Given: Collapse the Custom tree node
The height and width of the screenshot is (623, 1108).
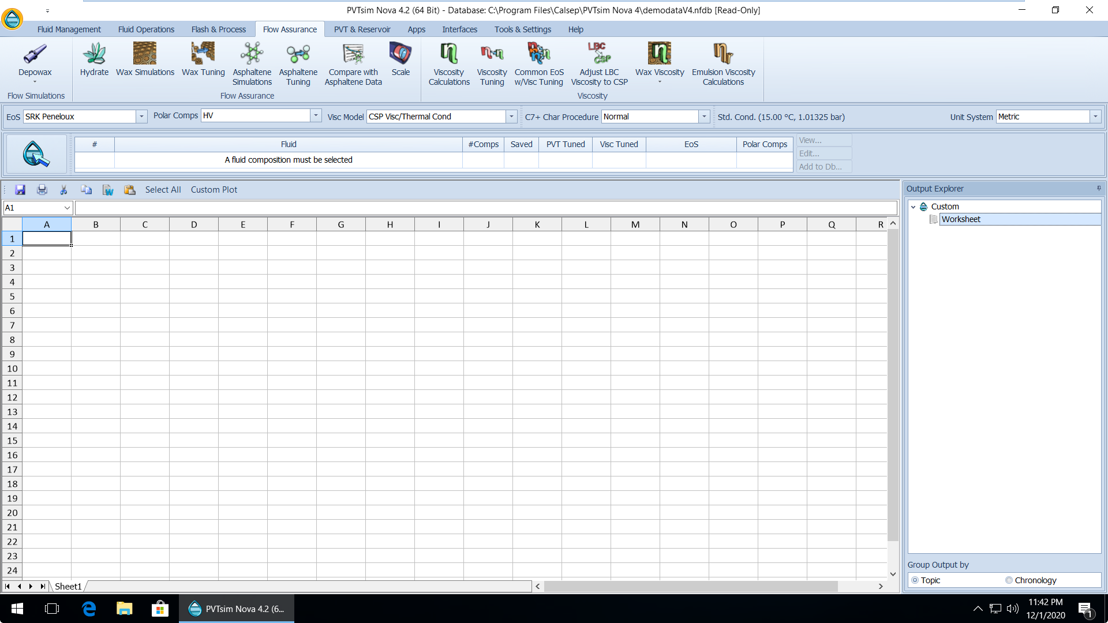Looking at the screenshot, I should click(x=913, y=207).
